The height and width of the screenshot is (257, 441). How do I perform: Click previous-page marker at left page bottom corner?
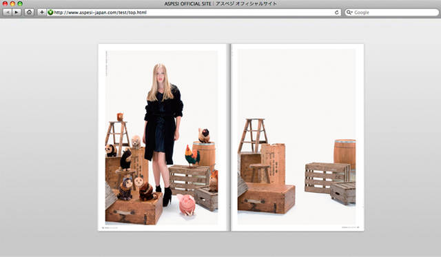click(103, 227)
